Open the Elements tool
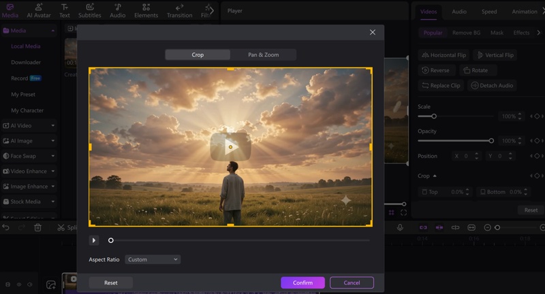Screen dimensions: 545x294 pos(146,11)
